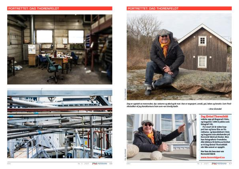Select the portrait photo of man on rock

click(179, 57)
